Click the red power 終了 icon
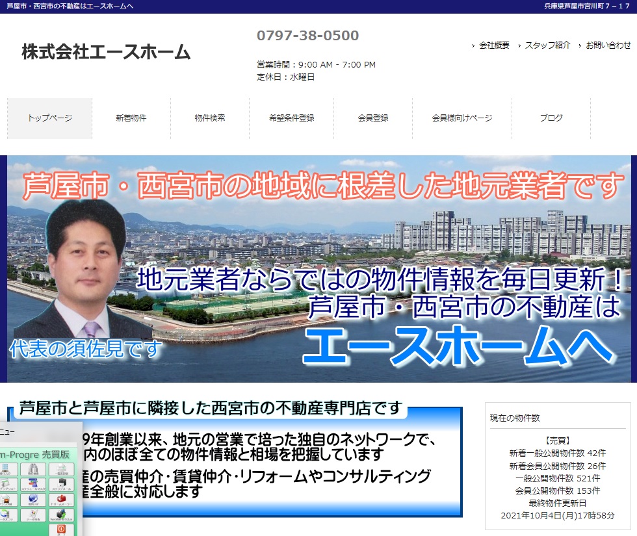 61,530
